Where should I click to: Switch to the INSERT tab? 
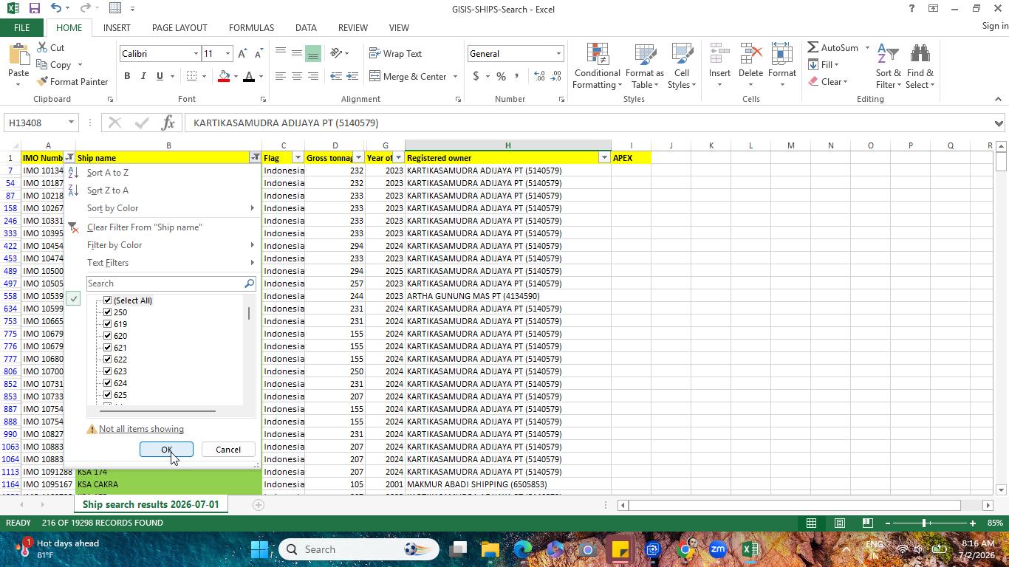[117, 27]
